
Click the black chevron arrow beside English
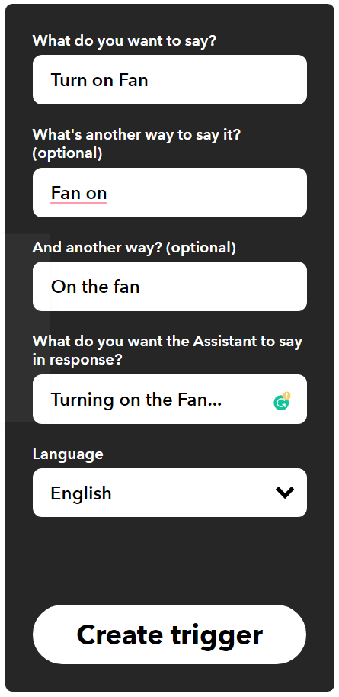coord(284,493)
